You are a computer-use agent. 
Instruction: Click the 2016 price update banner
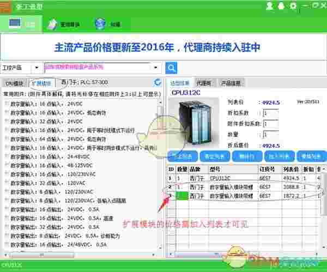tap(157, 47)
